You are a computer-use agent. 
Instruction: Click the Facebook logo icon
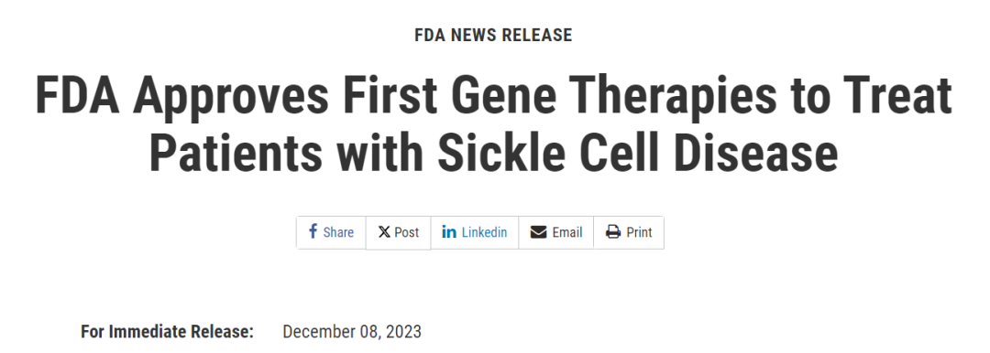pyautogui.click(x=313, y=231)
